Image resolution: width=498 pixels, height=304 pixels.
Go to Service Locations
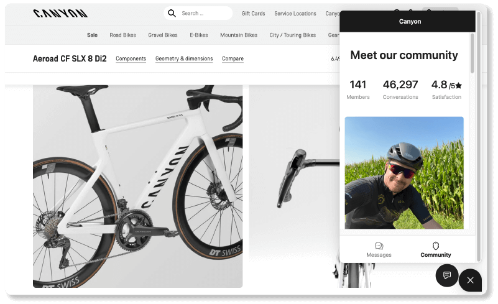point(295,14)
